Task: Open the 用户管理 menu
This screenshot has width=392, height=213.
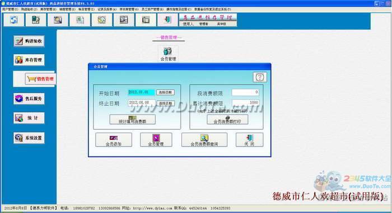Action: click(10, 10)
